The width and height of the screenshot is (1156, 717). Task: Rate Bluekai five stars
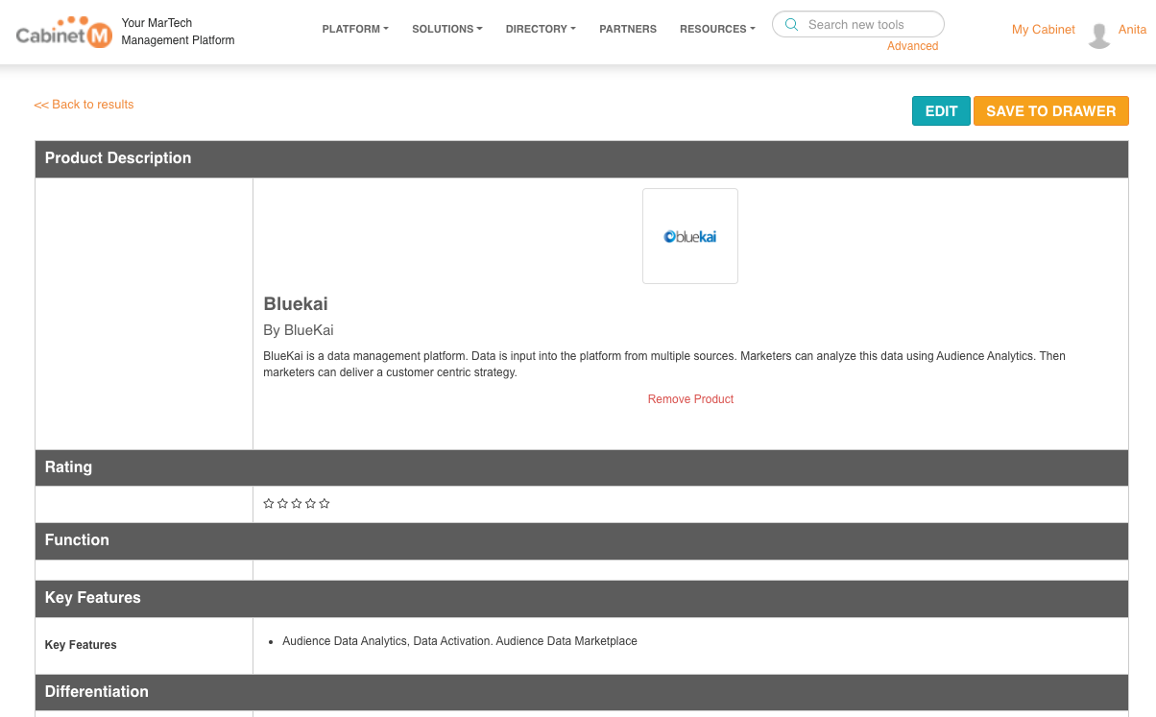(325, 504)
